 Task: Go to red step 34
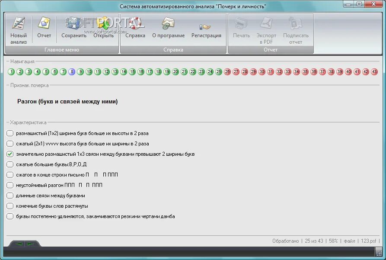click(x=297, y=72)
